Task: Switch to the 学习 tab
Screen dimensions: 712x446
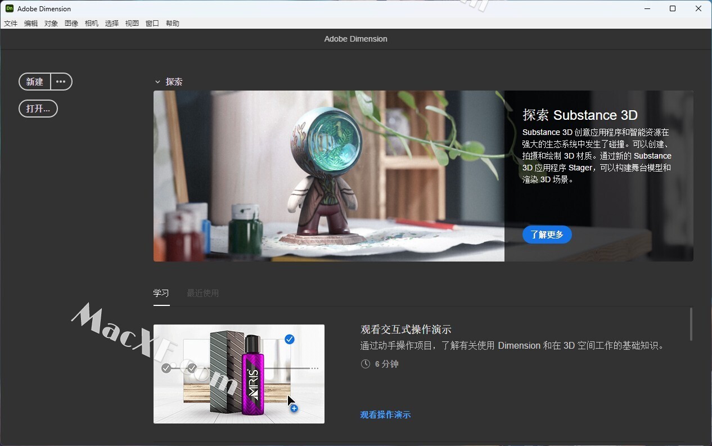Action: point(161,293)
